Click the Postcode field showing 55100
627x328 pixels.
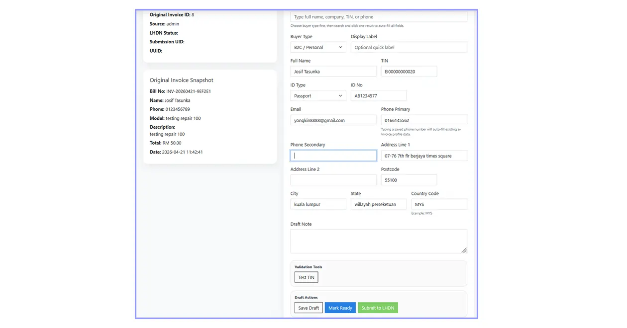click(x=409, y=179)
